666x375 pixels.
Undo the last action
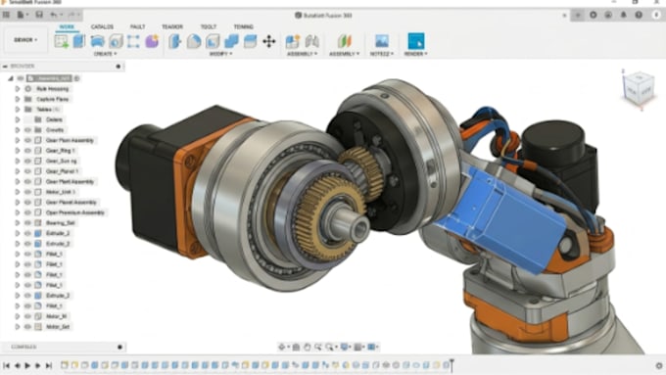coord(55,15)
